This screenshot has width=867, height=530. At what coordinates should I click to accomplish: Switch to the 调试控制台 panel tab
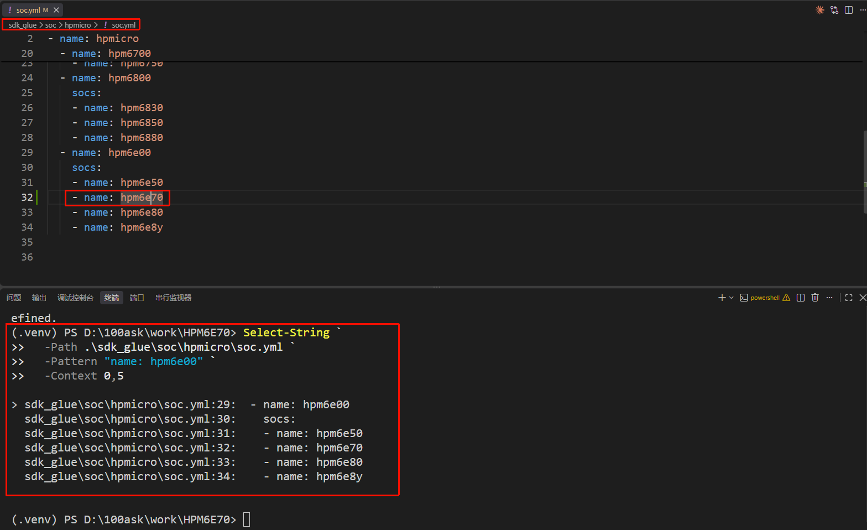[76, 298]
